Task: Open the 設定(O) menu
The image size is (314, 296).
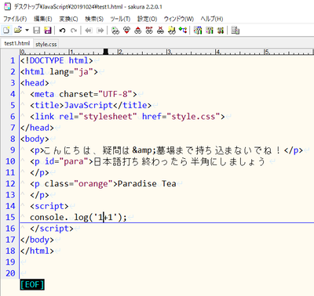Action: tap(148, 19)
